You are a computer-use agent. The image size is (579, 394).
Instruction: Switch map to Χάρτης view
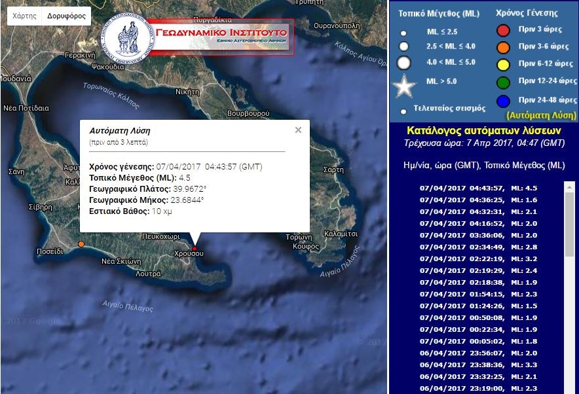coord(24,16)
